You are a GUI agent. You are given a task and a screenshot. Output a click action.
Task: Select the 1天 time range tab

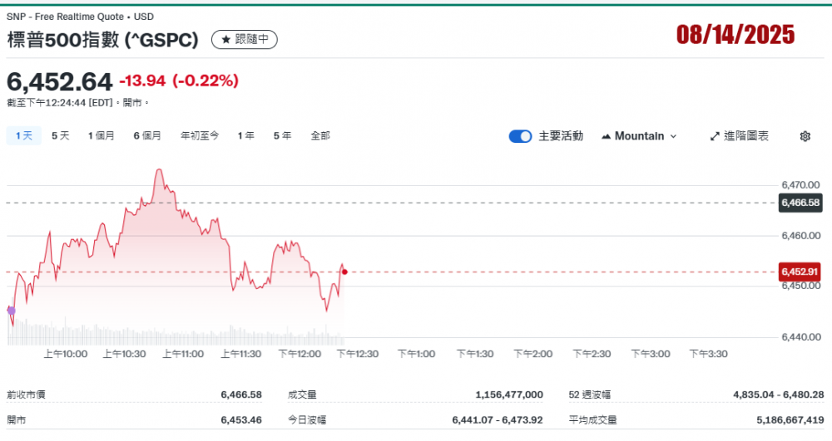tap(22, 135)
